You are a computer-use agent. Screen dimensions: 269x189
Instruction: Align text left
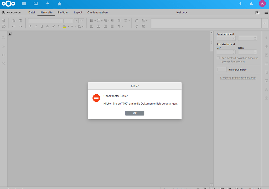pos(92,27)
